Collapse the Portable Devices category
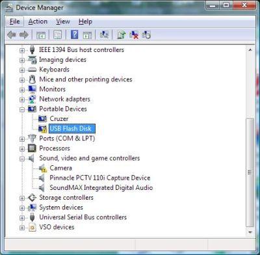Image resolution: width=260 pixels, height=255 pixels. pyautogui.click(x=22, y=109)
